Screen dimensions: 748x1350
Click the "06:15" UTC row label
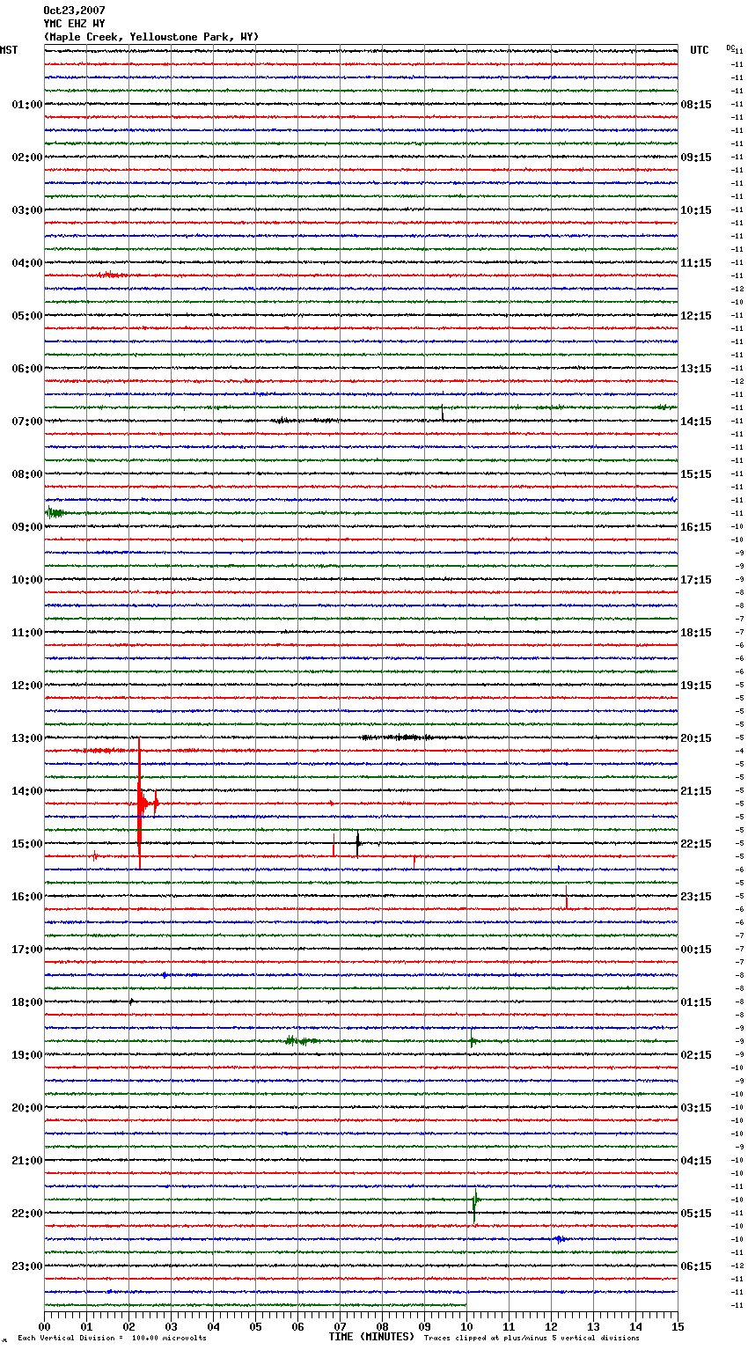click(x=696, y=1266)
